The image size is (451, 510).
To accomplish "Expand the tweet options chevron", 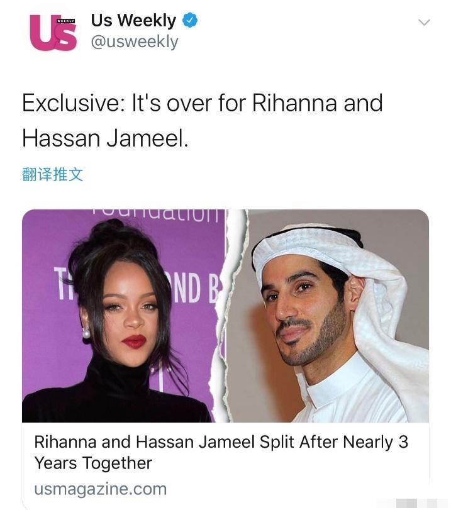I will (x=424, y=22).
